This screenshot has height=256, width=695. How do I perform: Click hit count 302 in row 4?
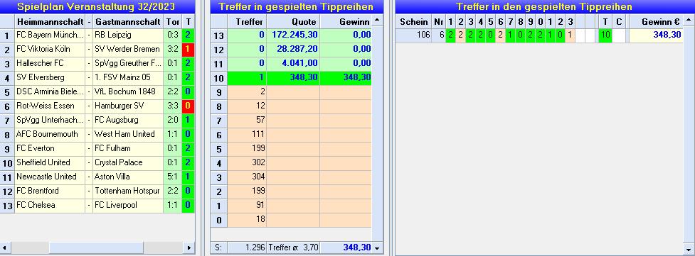tap(247, 162)
